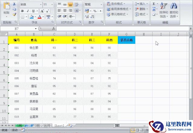The image size is (193, 133).
Task: Decrease font size with small A icon
Action: [47, 11]
